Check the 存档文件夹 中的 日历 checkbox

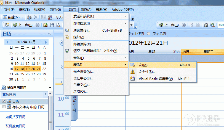4,107
